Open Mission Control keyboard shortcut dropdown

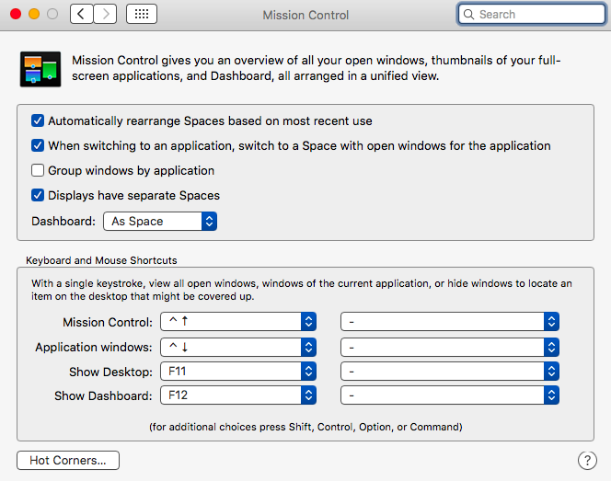coord(238,322)
